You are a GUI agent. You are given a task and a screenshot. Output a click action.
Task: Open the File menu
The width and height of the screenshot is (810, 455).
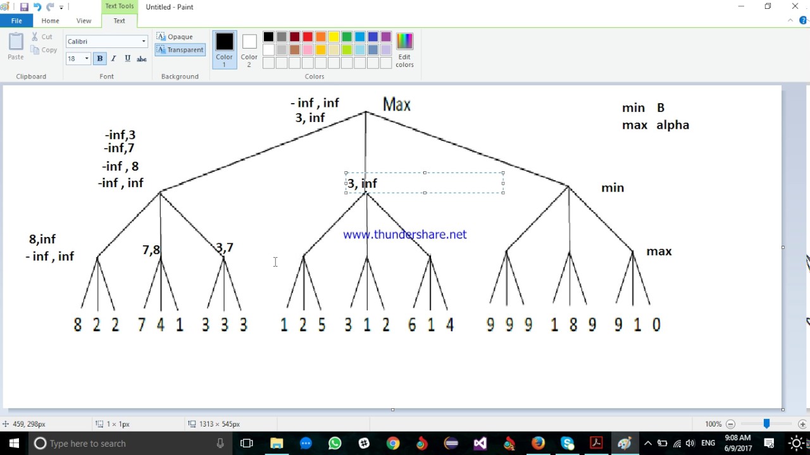coord(16,21)
